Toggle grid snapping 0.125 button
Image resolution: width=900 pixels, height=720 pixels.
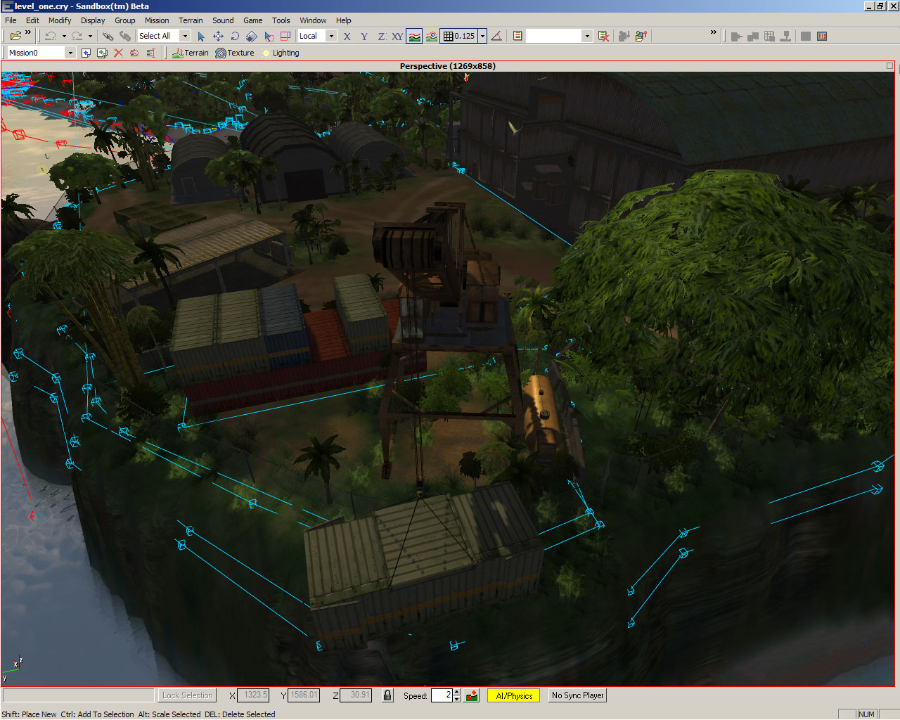pyautogui.click(x=458, y=36)
